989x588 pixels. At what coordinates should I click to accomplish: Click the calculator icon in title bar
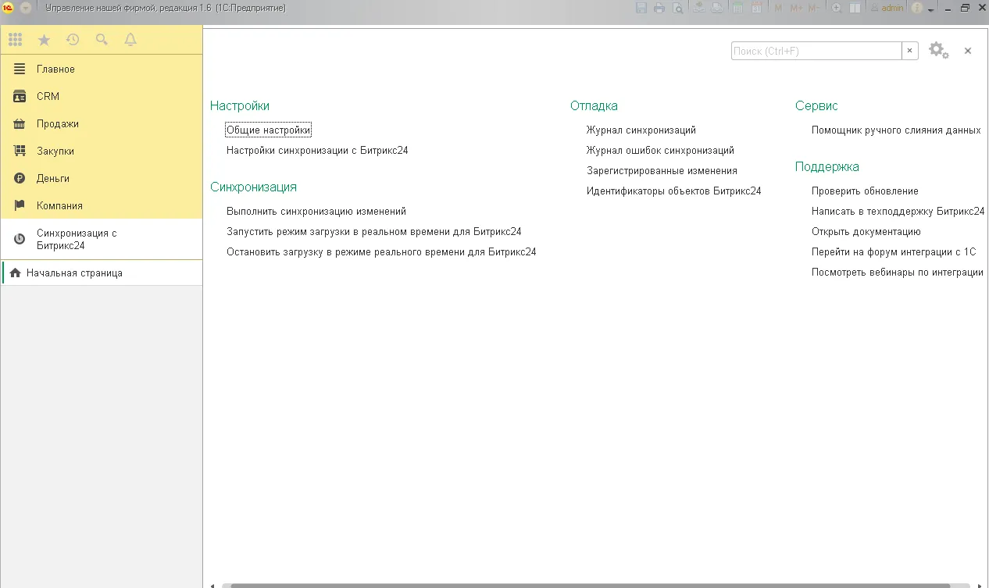point(738,8)
